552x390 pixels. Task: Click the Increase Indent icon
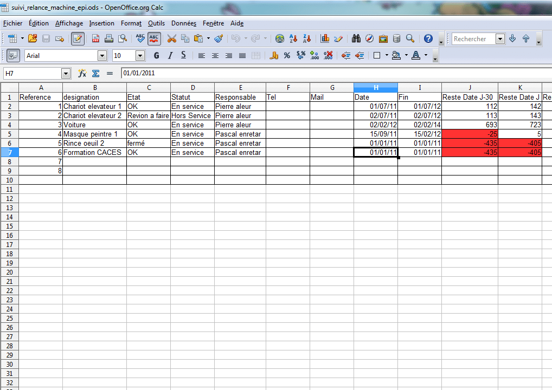tap(360, 55)
